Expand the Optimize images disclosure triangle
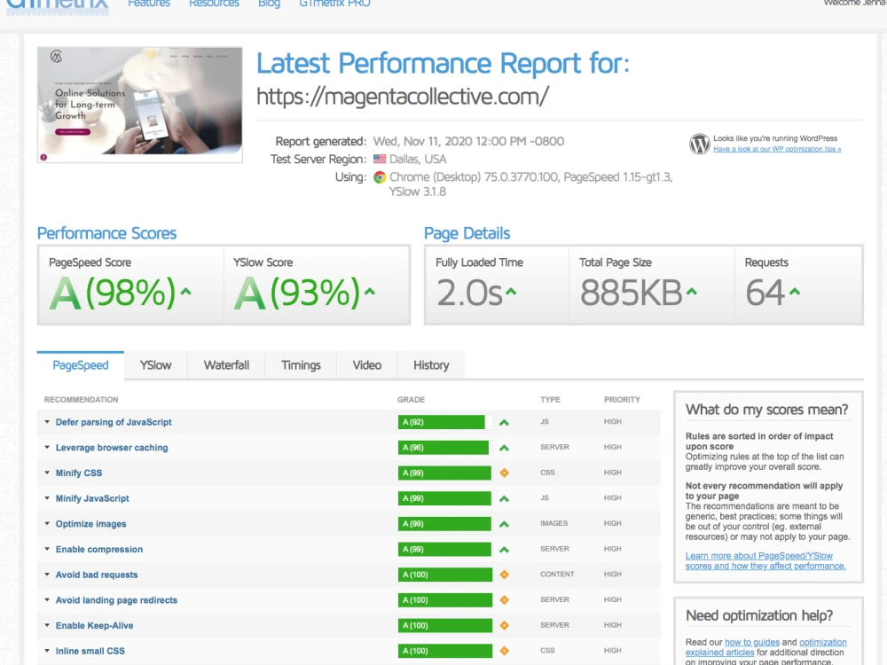 [x=47, y=524]
